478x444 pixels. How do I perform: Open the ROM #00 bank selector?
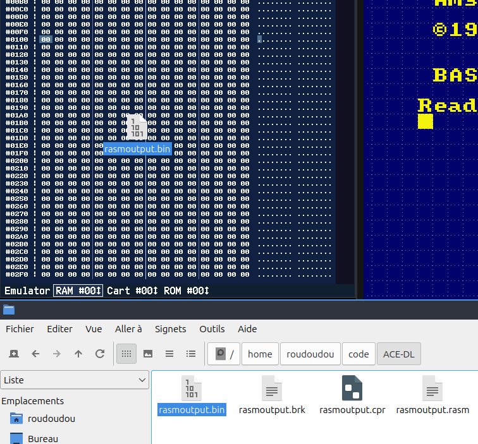point(186,291)
